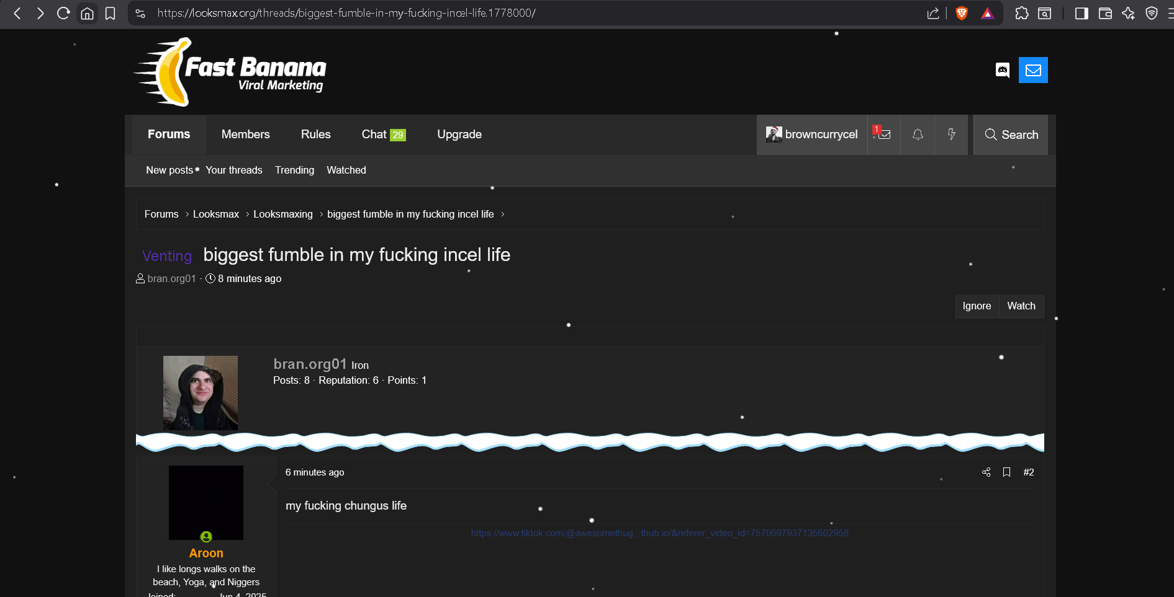Open the inbox conversations envelope icon

pyautogui.click(x=884, y=135)
